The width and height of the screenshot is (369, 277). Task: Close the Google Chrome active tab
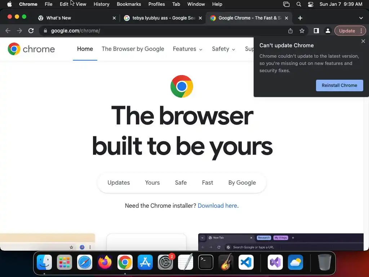[x=286, y=18]
